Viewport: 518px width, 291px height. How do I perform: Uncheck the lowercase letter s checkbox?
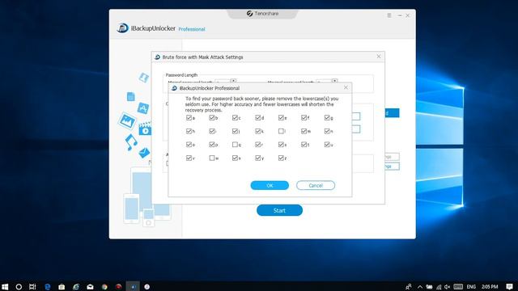coord(281,145)
